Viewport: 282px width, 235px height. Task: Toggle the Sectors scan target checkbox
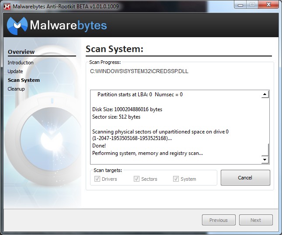click(x=136, y=179)
